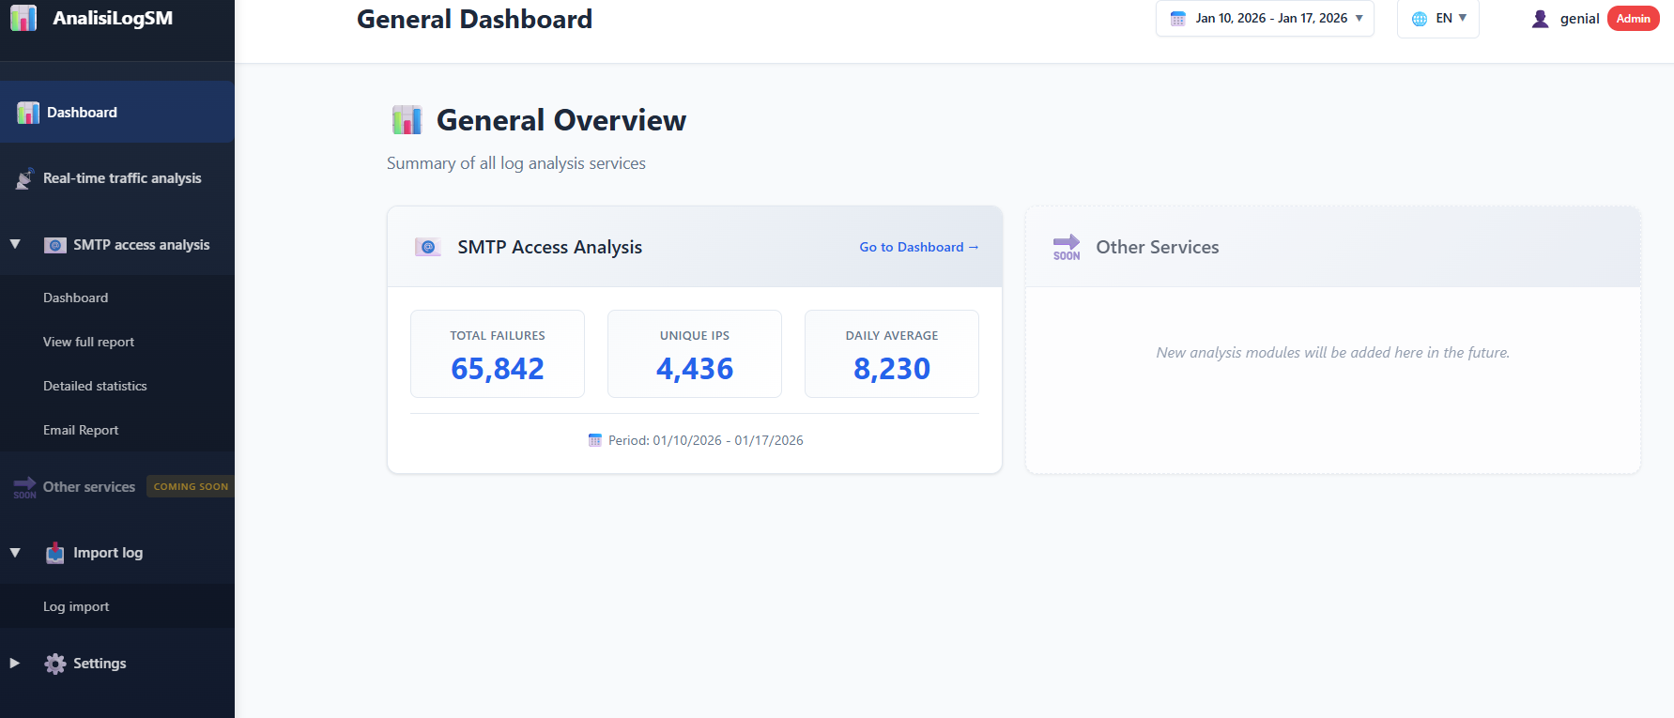Click the user avatar icon beside genial
Screen dimensions: 1674x718
1540,19
